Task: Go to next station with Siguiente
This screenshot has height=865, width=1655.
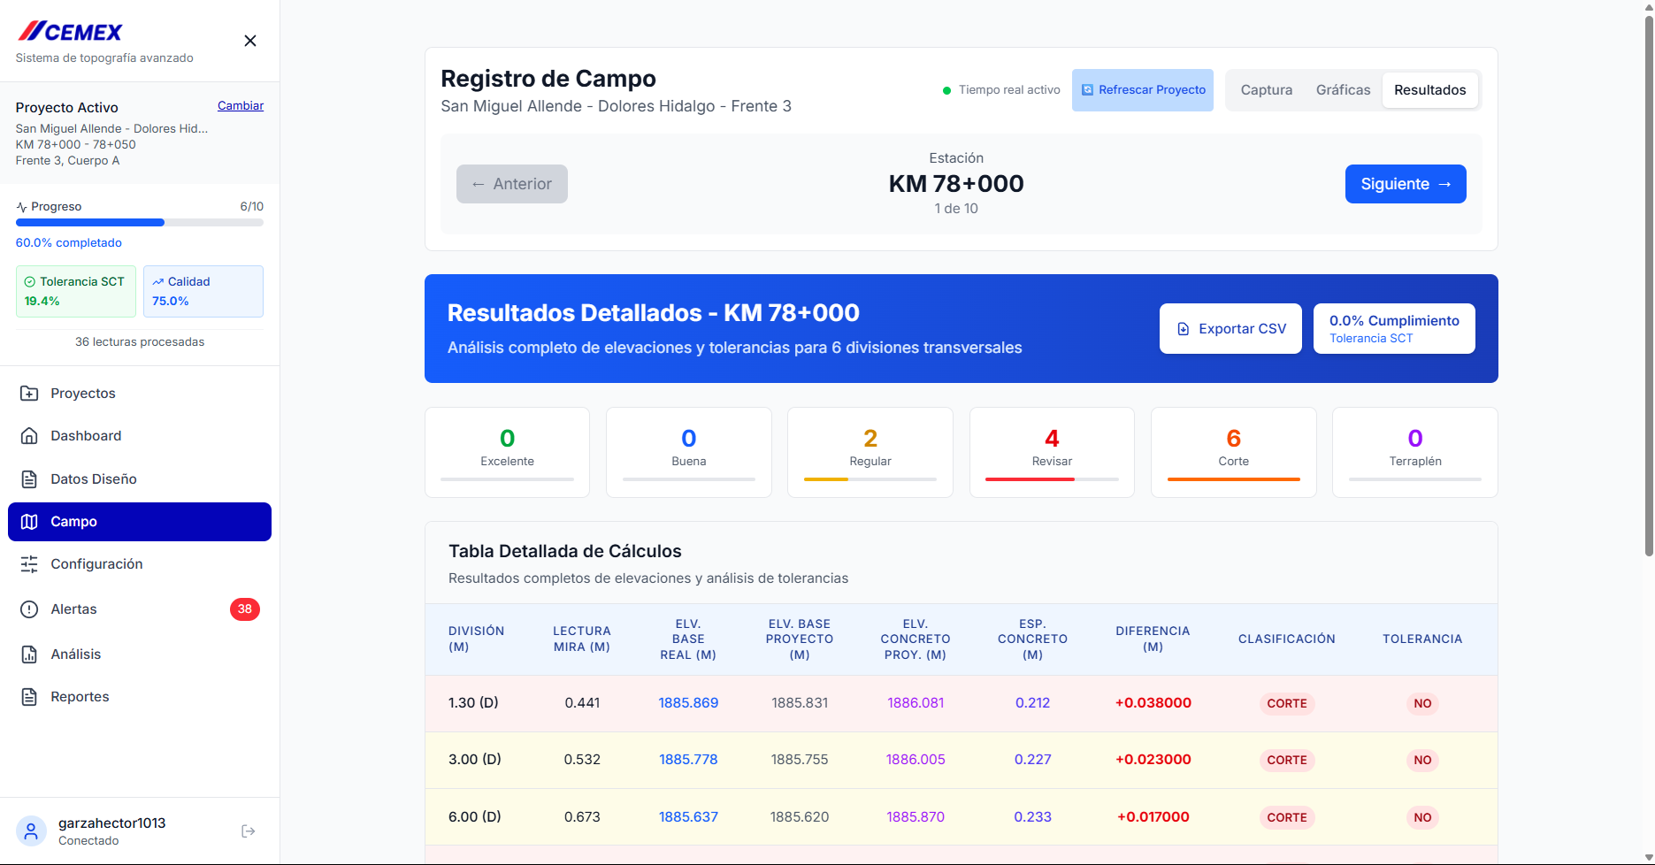Action: click(1406, 184)
